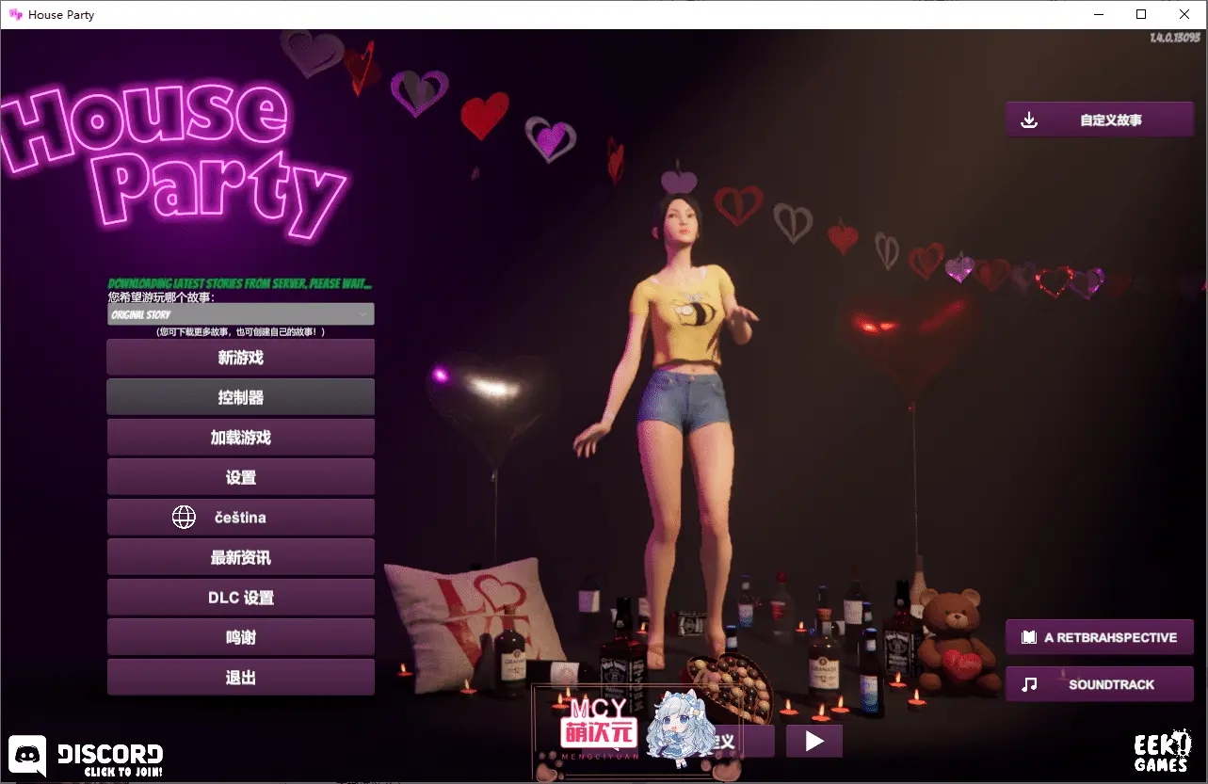
Task: Close the House Party window
Action: (x=1184, y=14)
